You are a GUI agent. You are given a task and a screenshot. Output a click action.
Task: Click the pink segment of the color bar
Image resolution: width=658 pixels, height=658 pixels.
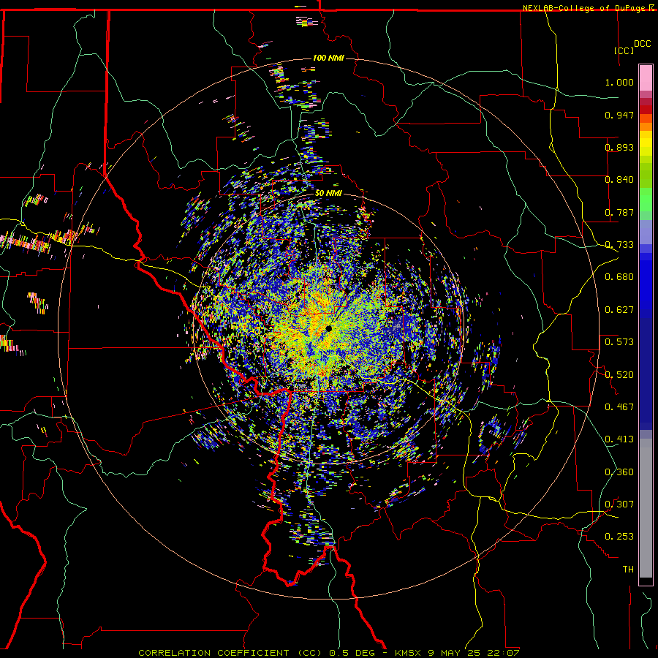click(646, 78)
